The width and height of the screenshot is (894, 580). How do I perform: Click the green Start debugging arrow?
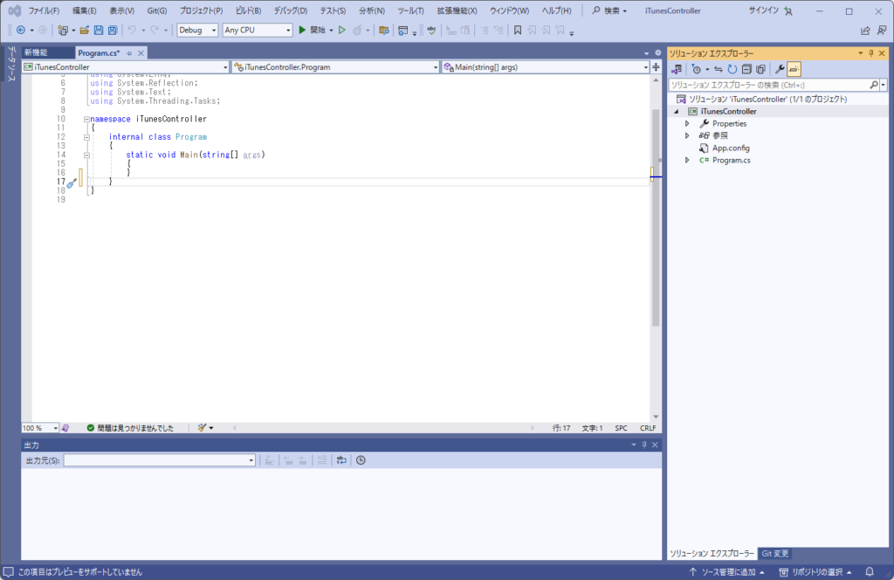302,30
